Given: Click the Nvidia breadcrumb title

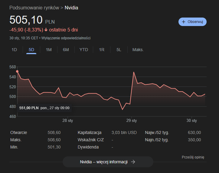Looking at the screenshot, I should (71, 8).
